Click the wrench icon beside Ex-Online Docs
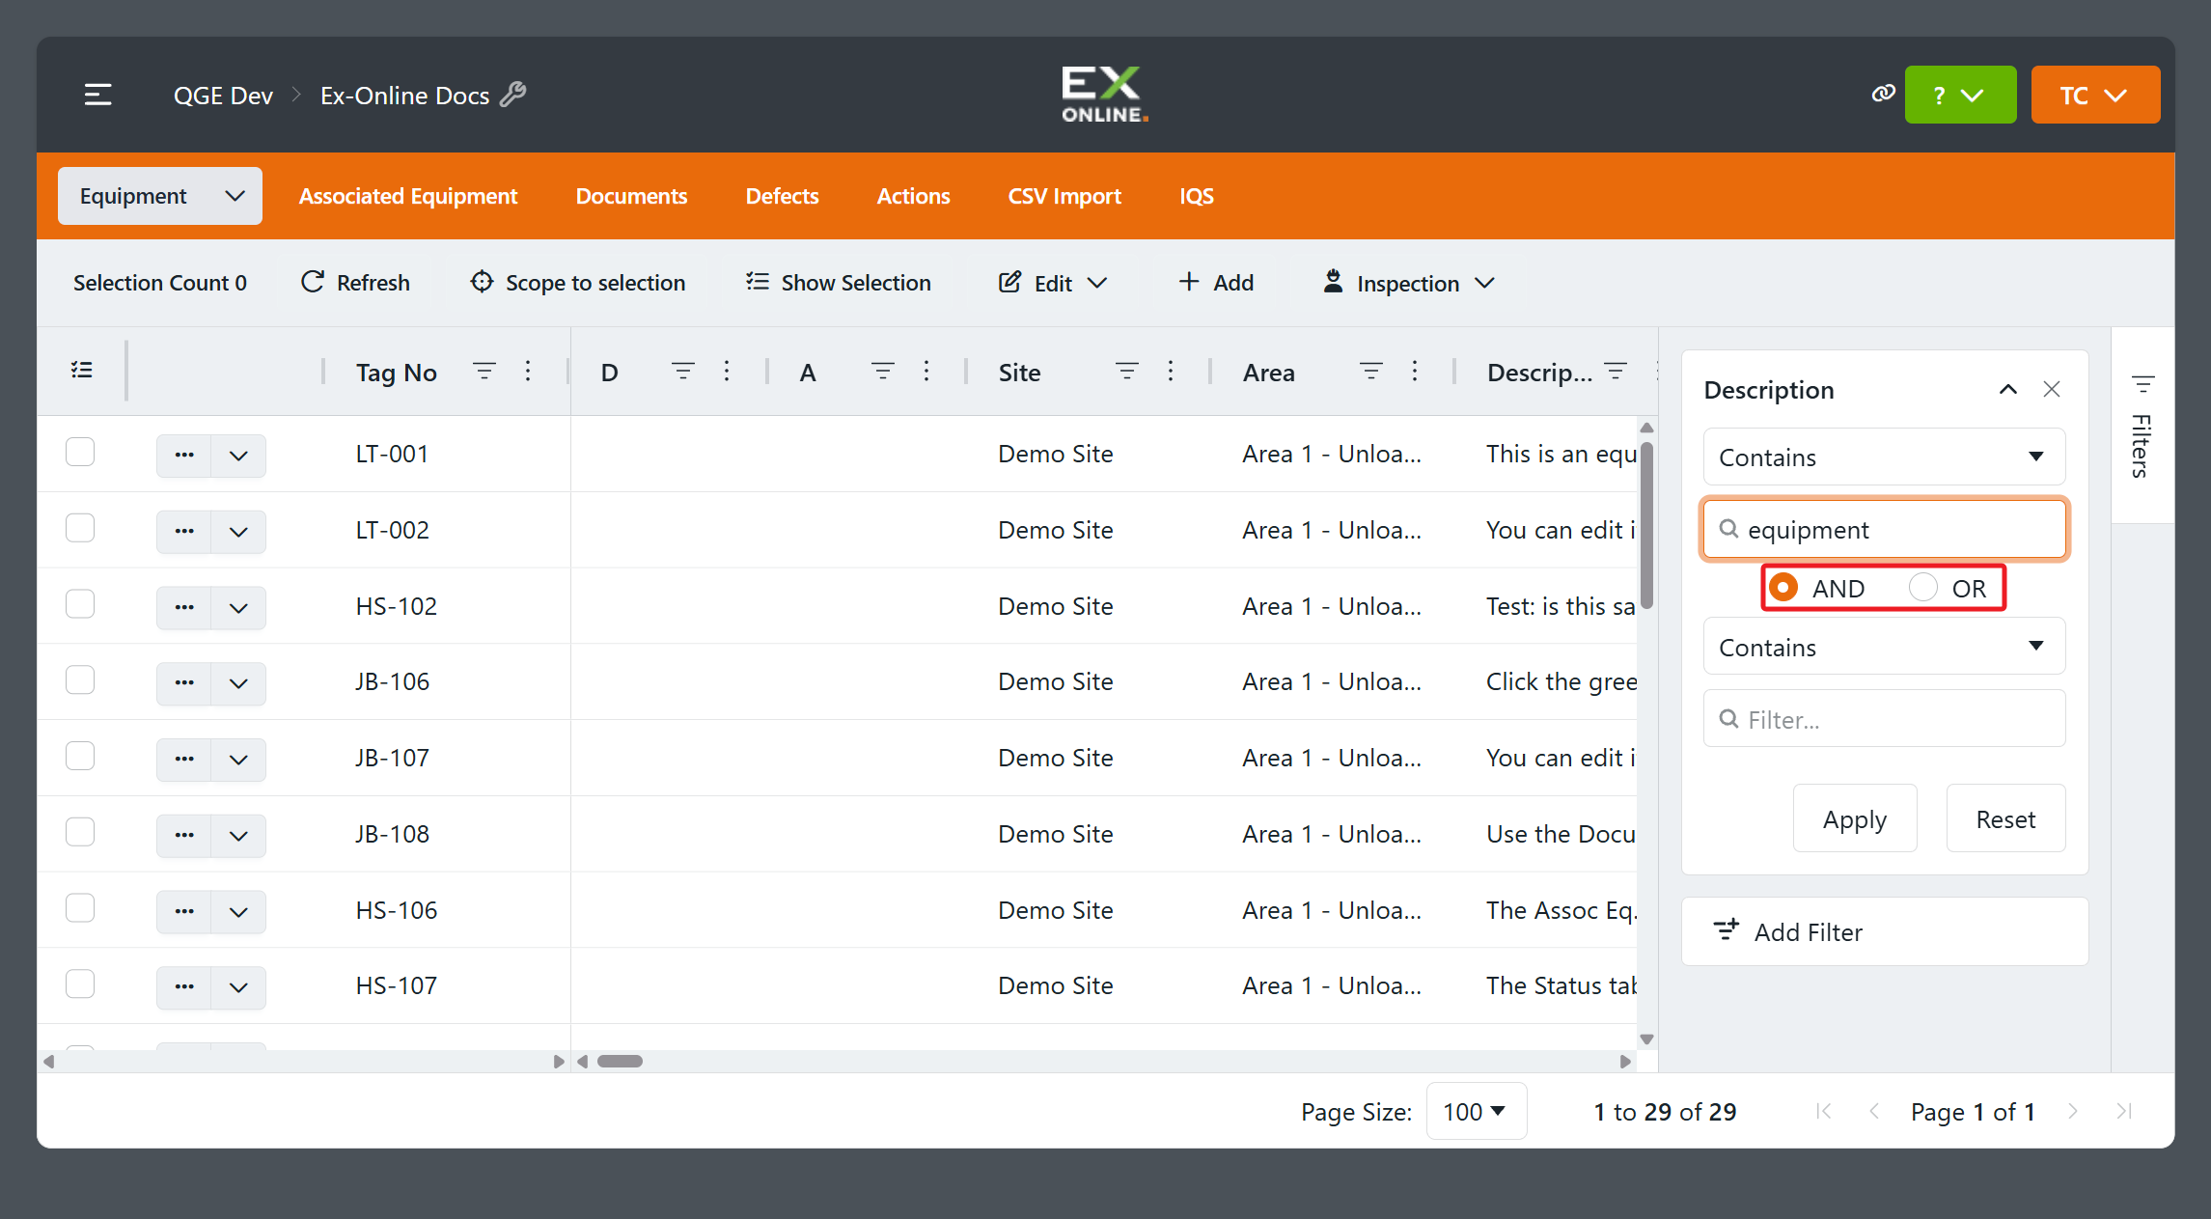2211x1219 pixels. (x=513, y=95)
